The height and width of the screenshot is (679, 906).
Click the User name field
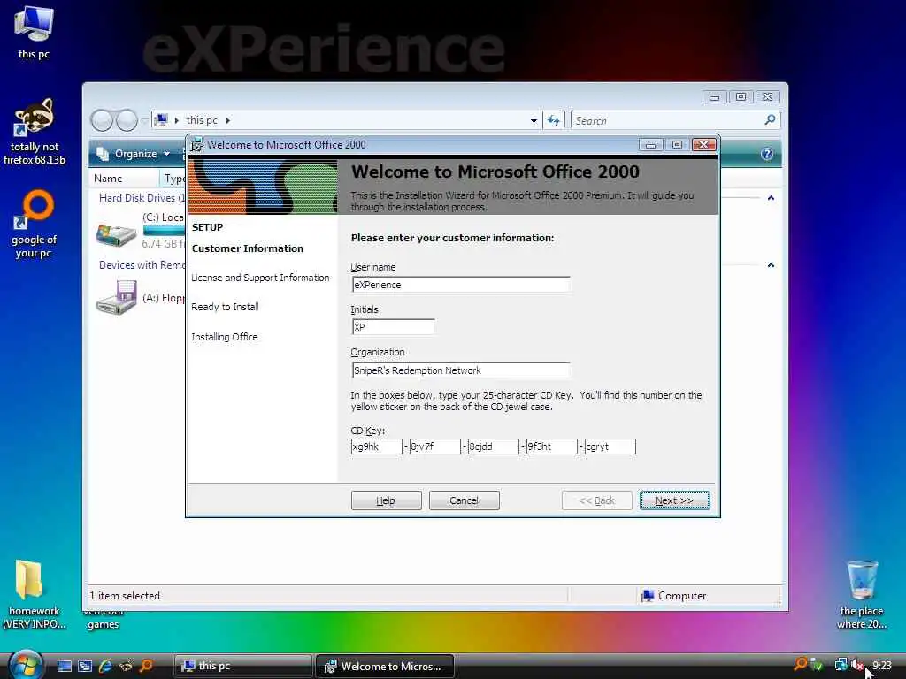460,285
